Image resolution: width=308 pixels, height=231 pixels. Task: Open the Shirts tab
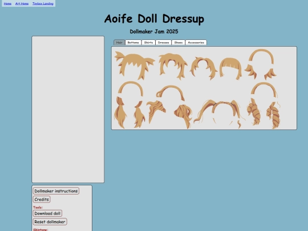point(148,42)
